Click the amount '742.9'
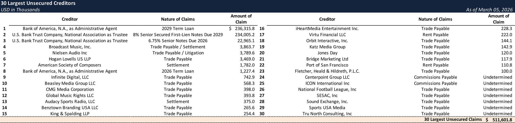515x123 pixels. coord(249,77)
